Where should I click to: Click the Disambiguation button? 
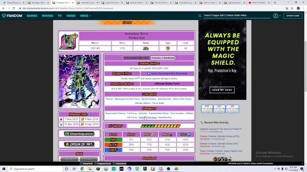(x=79, y=134)
